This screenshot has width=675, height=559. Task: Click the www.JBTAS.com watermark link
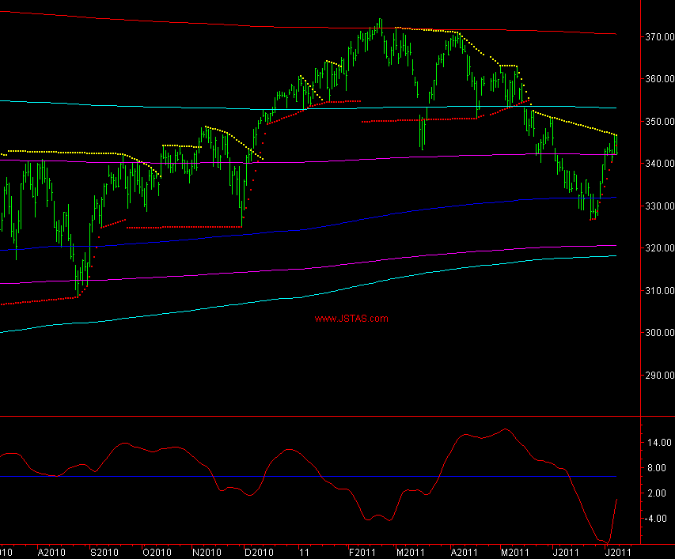[351, 319]
